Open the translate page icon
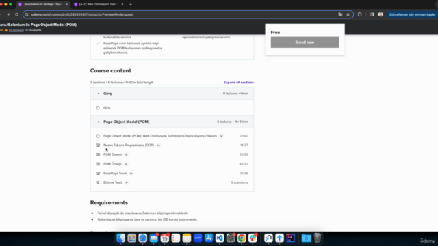 (340, 14)
